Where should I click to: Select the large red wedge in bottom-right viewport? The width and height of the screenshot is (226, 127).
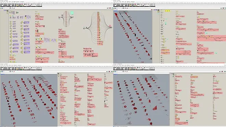click(155, 108)
